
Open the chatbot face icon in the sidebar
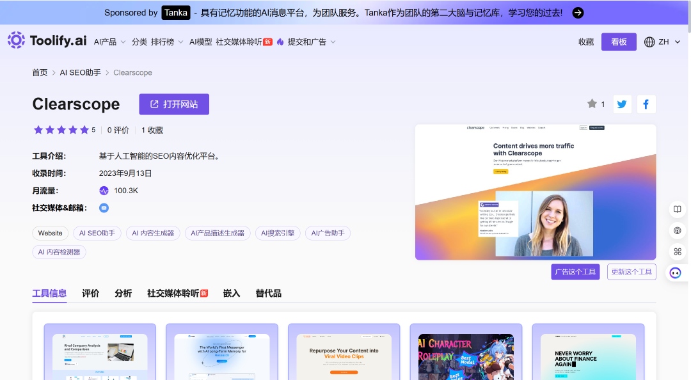coord(676,273)
